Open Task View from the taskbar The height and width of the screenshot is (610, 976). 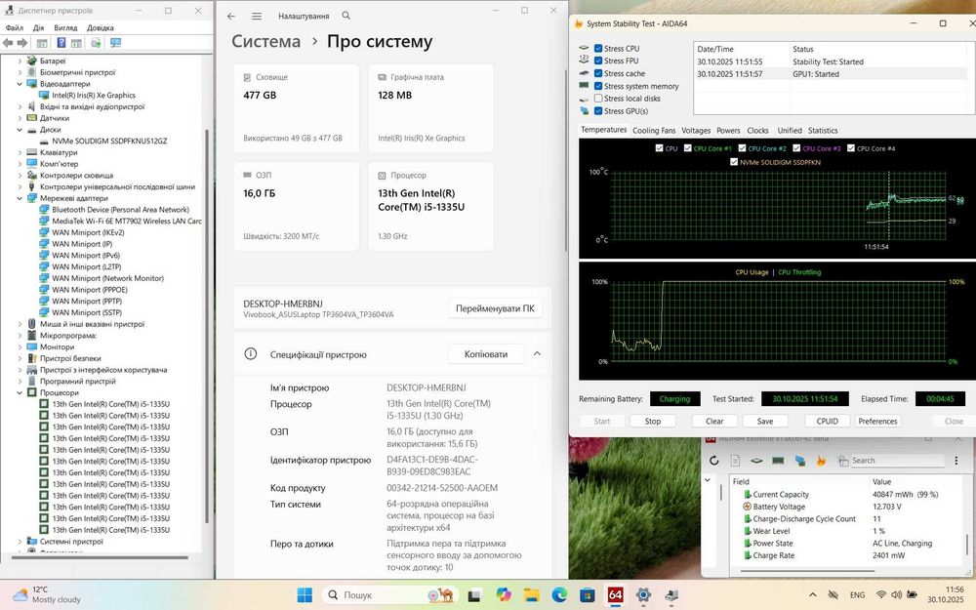pos(474,595)
